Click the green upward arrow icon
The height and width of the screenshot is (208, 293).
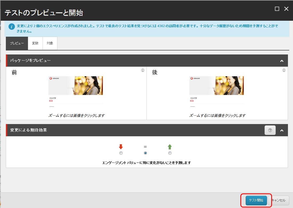[170, 146]
